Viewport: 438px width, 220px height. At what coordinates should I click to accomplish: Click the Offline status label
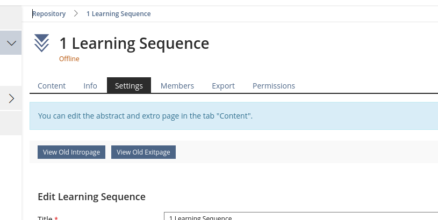pos(69,59)
